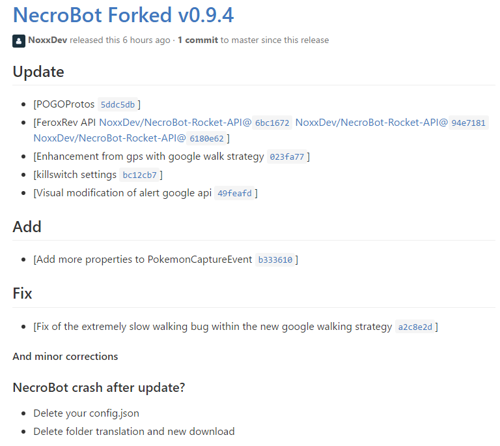Open the third NoxxDev/NecroBot-Rocket-API@ link on second line
This screenshot has width=500, height=446.
[109, 138]
